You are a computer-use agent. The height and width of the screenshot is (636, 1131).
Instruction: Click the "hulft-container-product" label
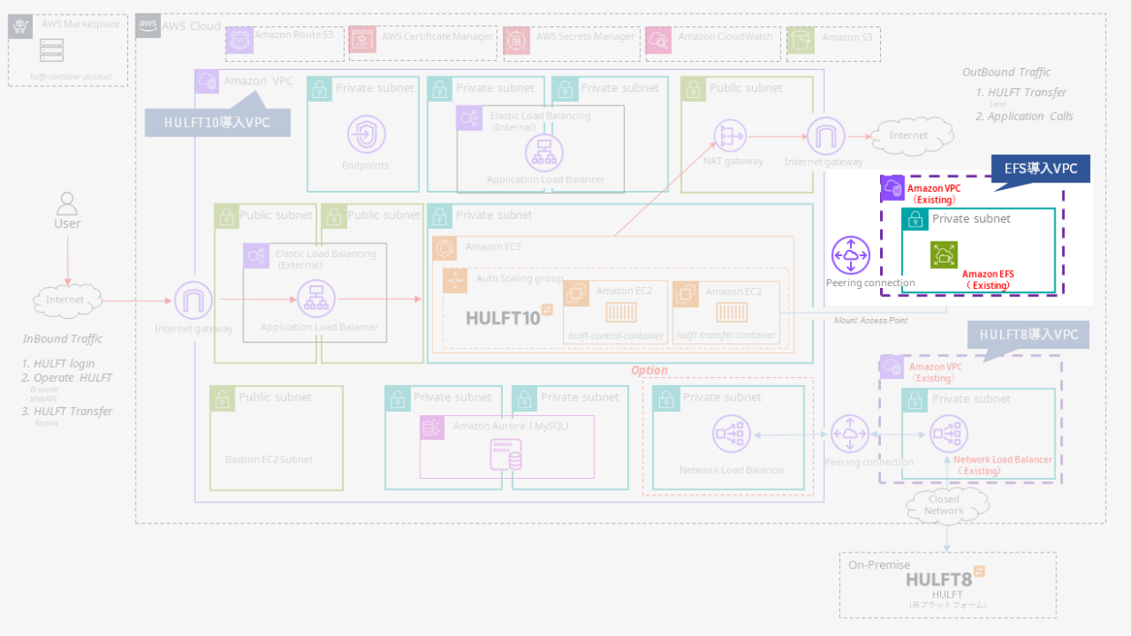[70, 76]
